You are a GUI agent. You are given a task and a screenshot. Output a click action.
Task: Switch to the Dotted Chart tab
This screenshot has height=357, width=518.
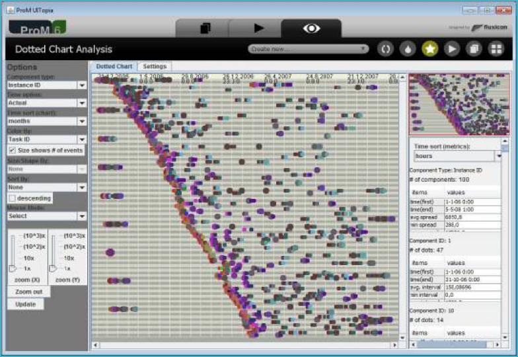[114, 66]
